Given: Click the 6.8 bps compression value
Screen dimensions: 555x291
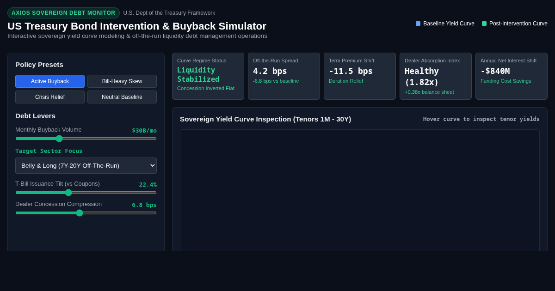Looking at the screenshot, I should [144, 205].
